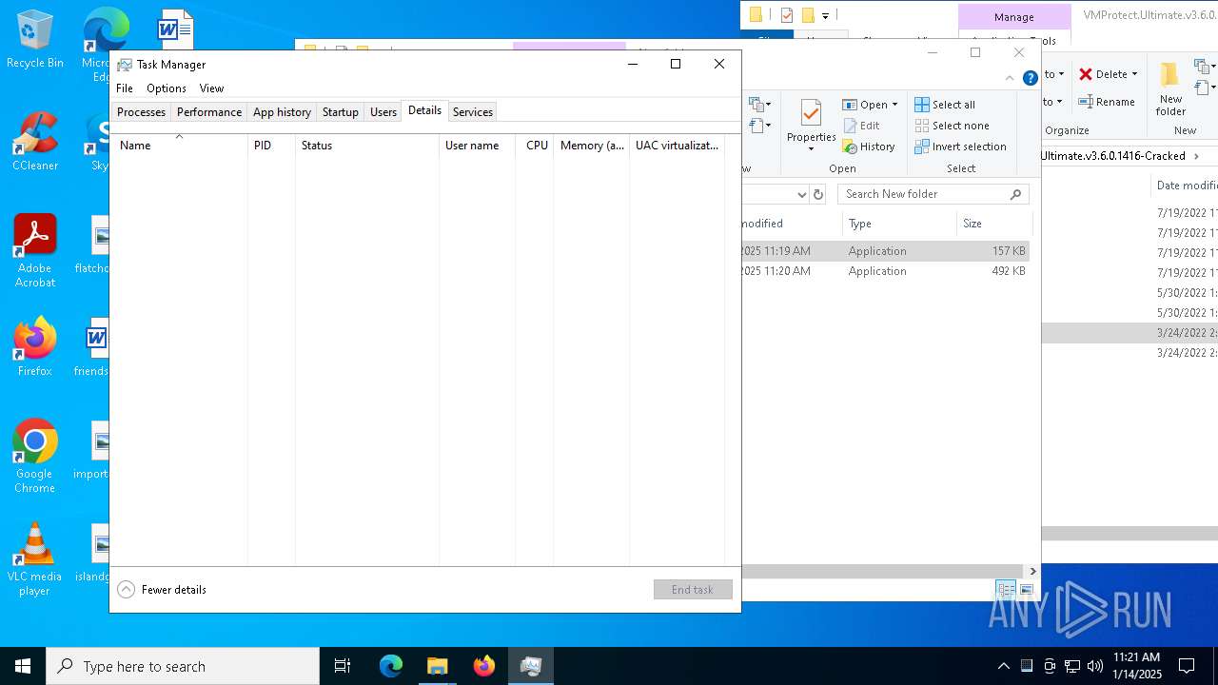Screen dimensions: 1218x685
Task: Click the volume icon in system tray
Action: click(x=1095, y=666)
